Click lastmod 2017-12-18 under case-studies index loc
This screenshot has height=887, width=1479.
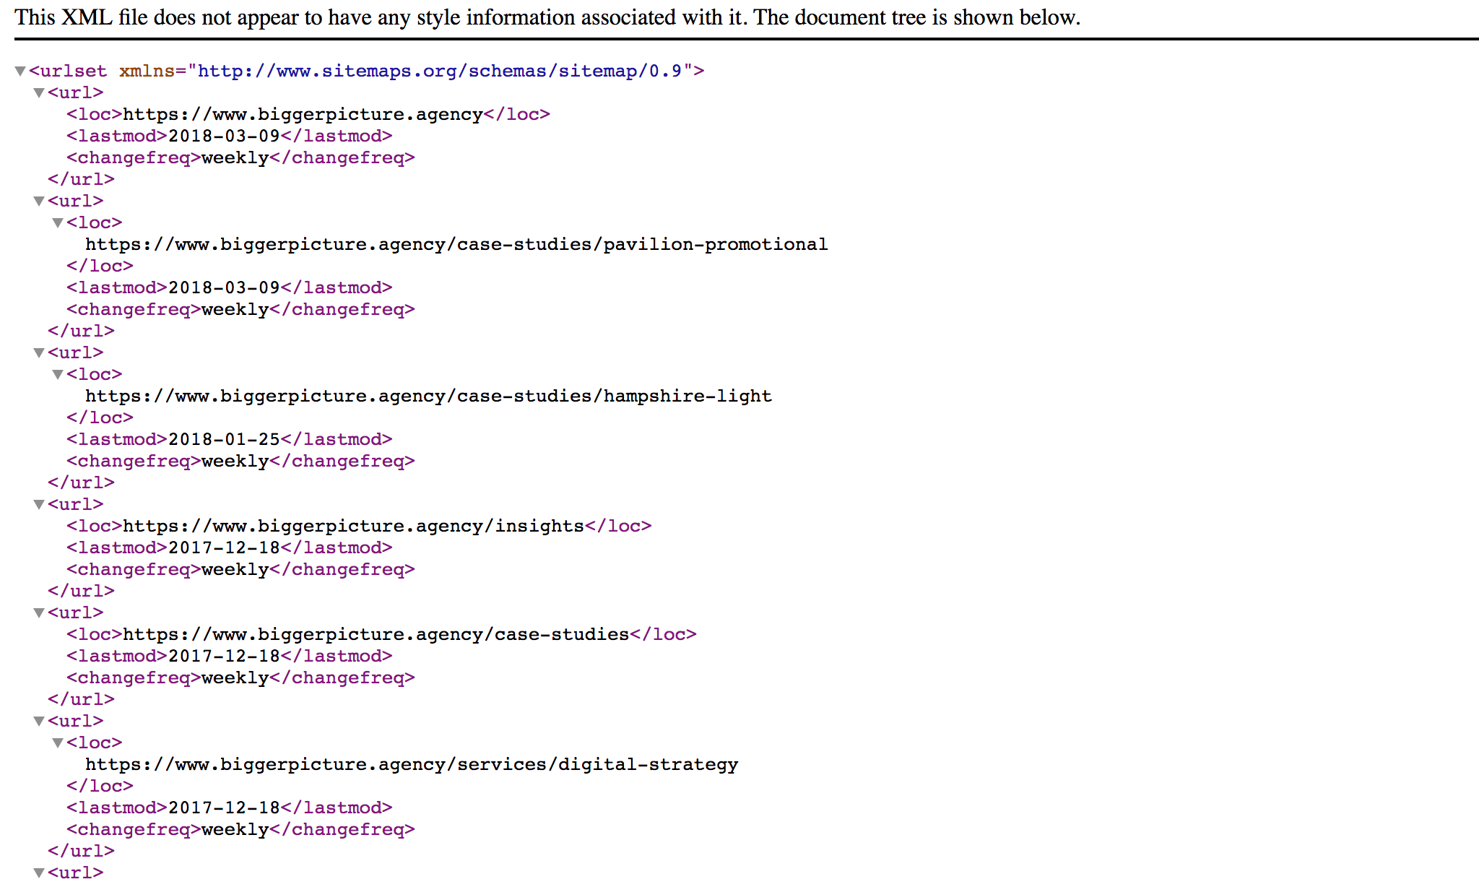[x=224, y=656]
